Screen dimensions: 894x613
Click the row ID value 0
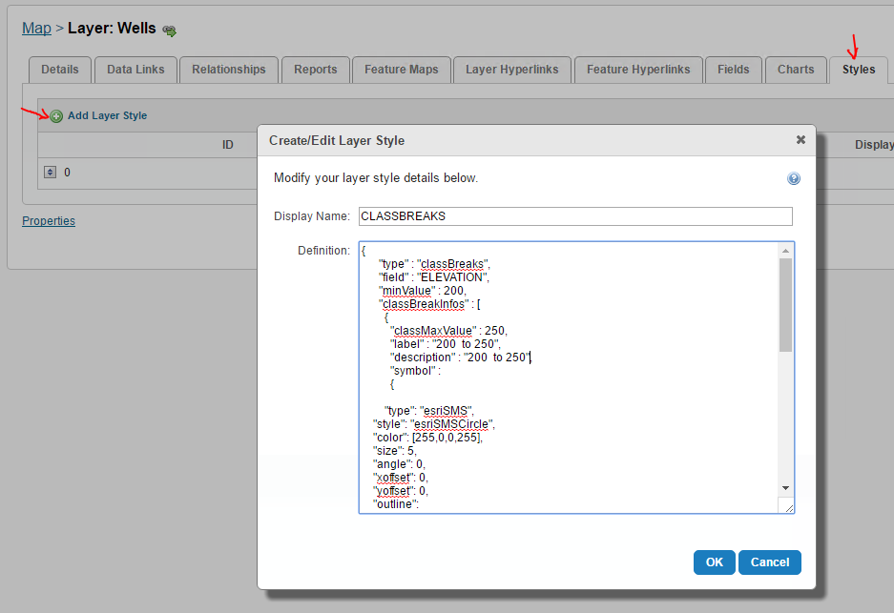point(68,172)
